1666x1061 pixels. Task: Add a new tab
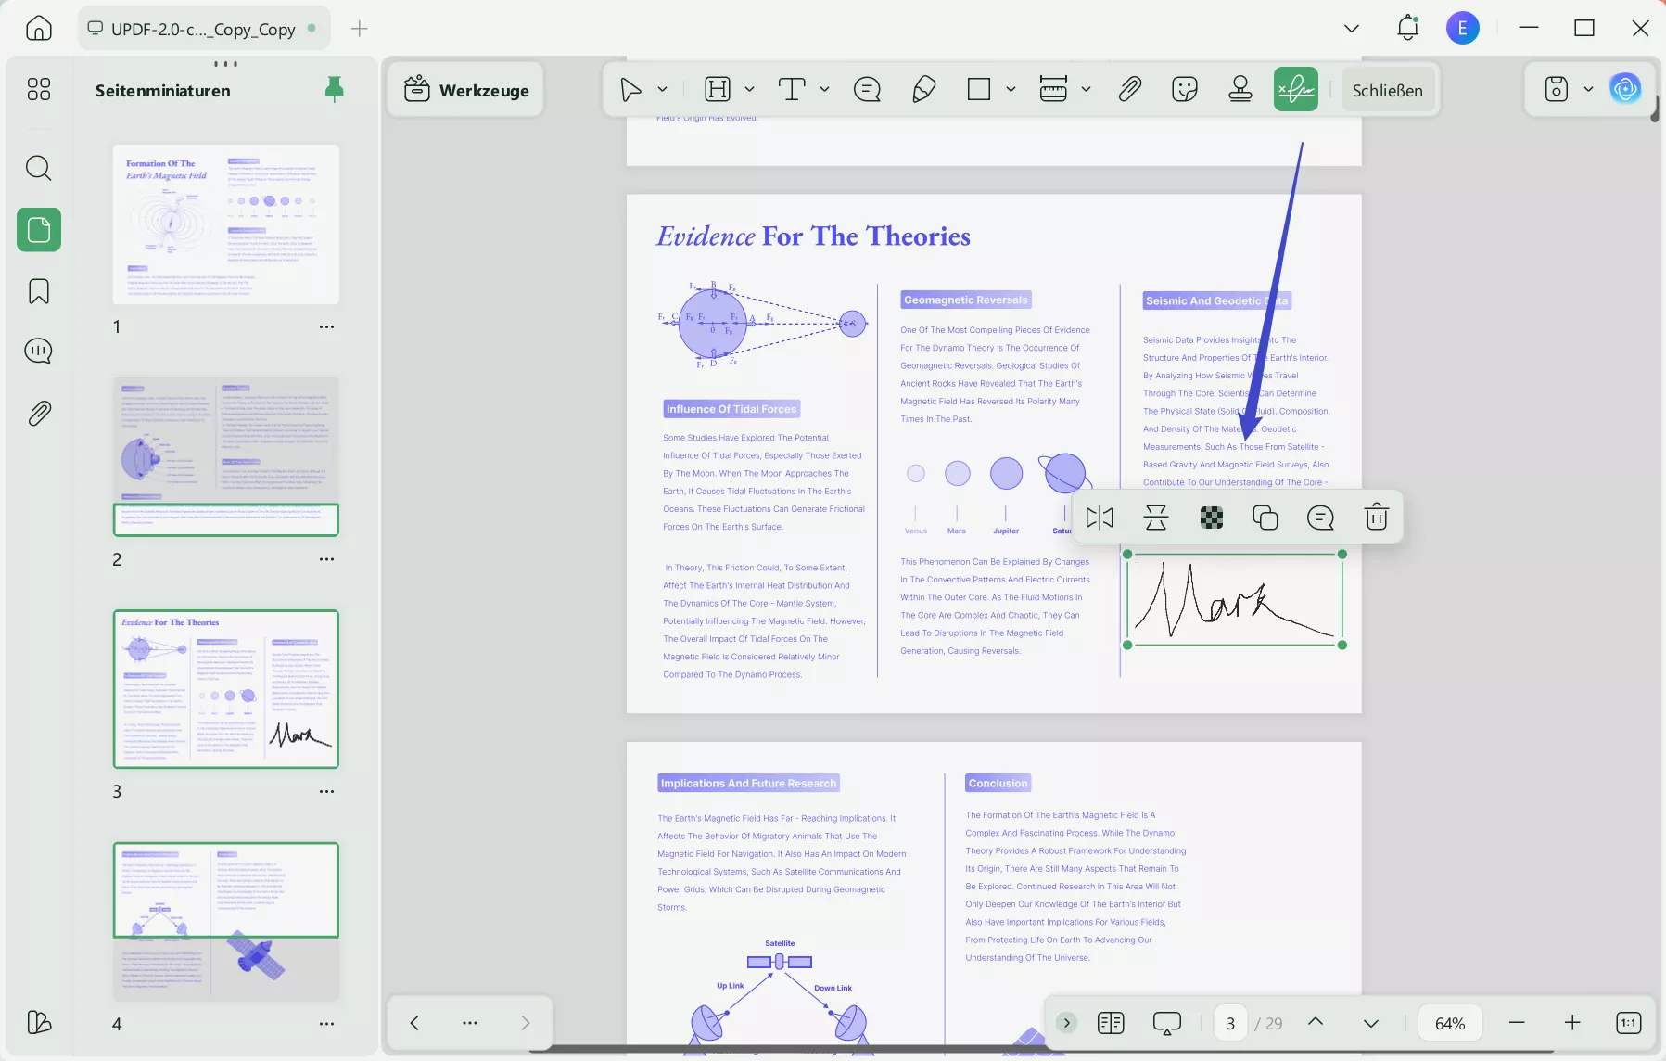point(360,29)
